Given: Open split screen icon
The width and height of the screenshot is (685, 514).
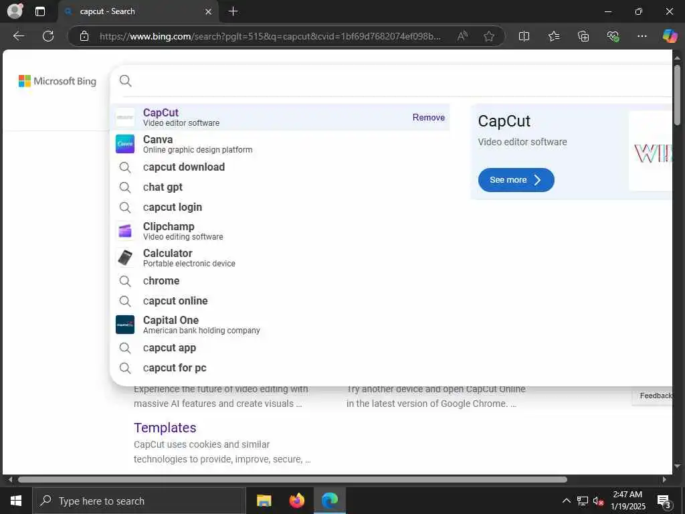Looking at the screenshot, I should click(524, 36).
